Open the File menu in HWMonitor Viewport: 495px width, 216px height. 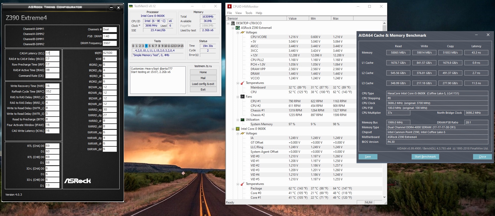point(230,13)
